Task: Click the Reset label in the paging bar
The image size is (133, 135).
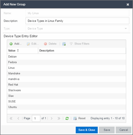Action: click(x=82, y=118)
